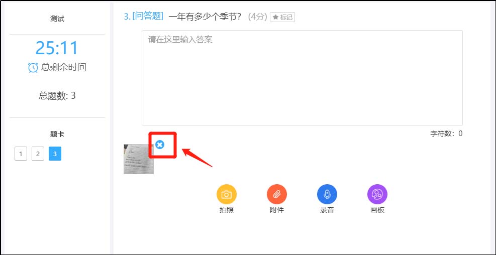496x255 pixels.
Task: Remove uploaded photo with blue X icon
Action: coord(160,145)
